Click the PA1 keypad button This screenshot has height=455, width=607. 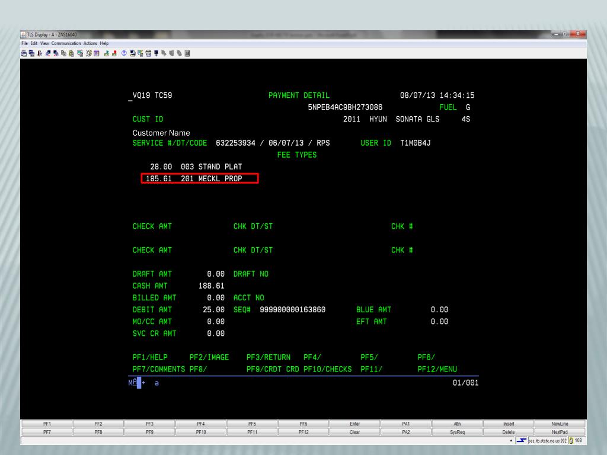coord(405,424)
